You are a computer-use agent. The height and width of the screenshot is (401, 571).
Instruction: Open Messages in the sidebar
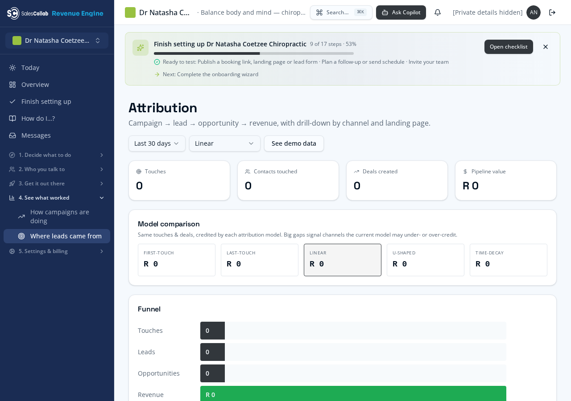pos(57,135)
